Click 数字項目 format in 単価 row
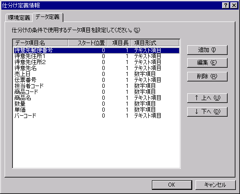240x194 pixels. 145,110
